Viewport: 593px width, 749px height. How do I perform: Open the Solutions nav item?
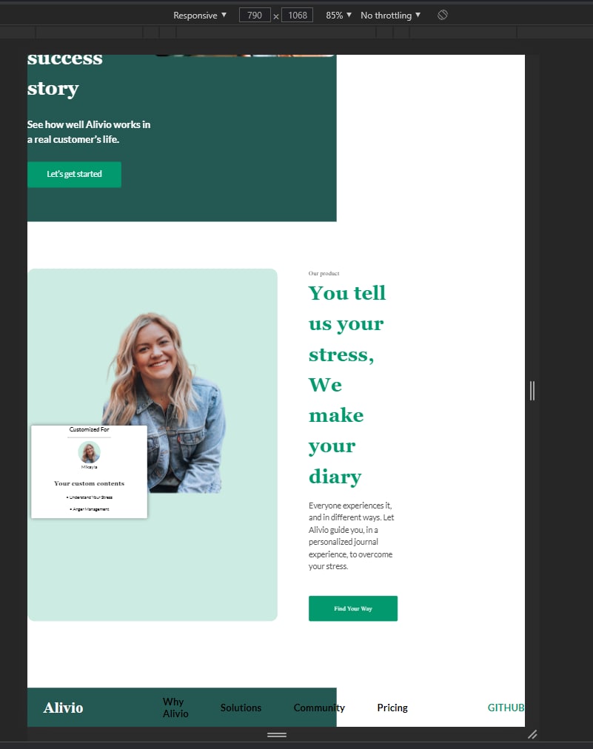click(241, 708)
